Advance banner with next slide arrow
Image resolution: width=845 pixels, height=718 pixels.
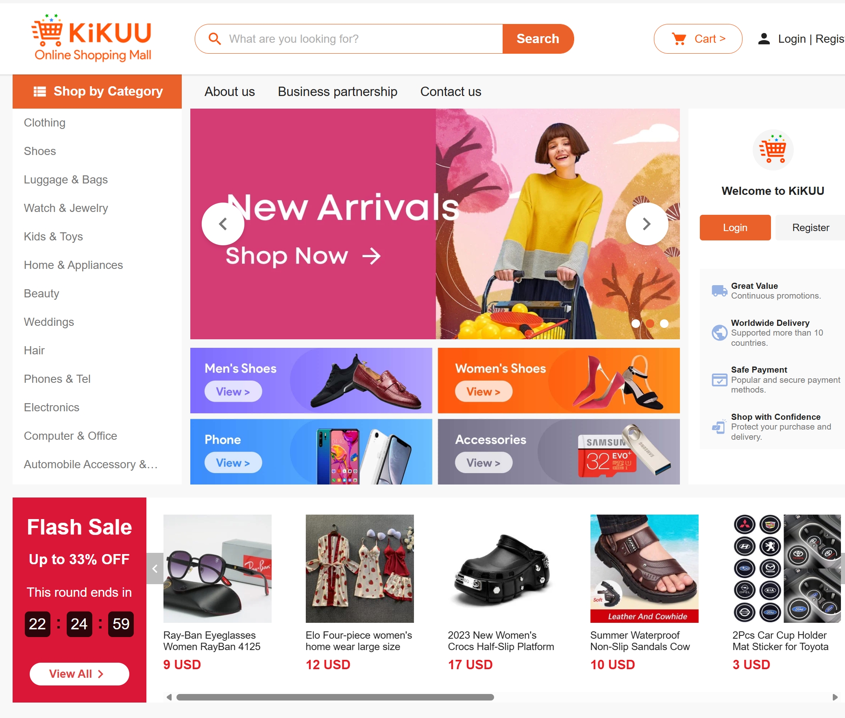(647, 224)
